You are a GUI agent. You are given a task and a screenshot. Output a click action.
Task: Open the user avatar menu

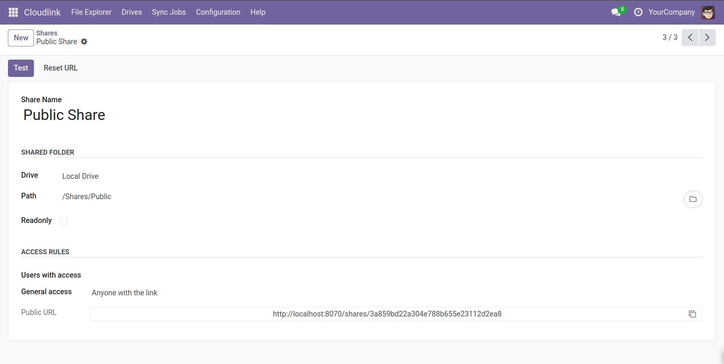708,12
